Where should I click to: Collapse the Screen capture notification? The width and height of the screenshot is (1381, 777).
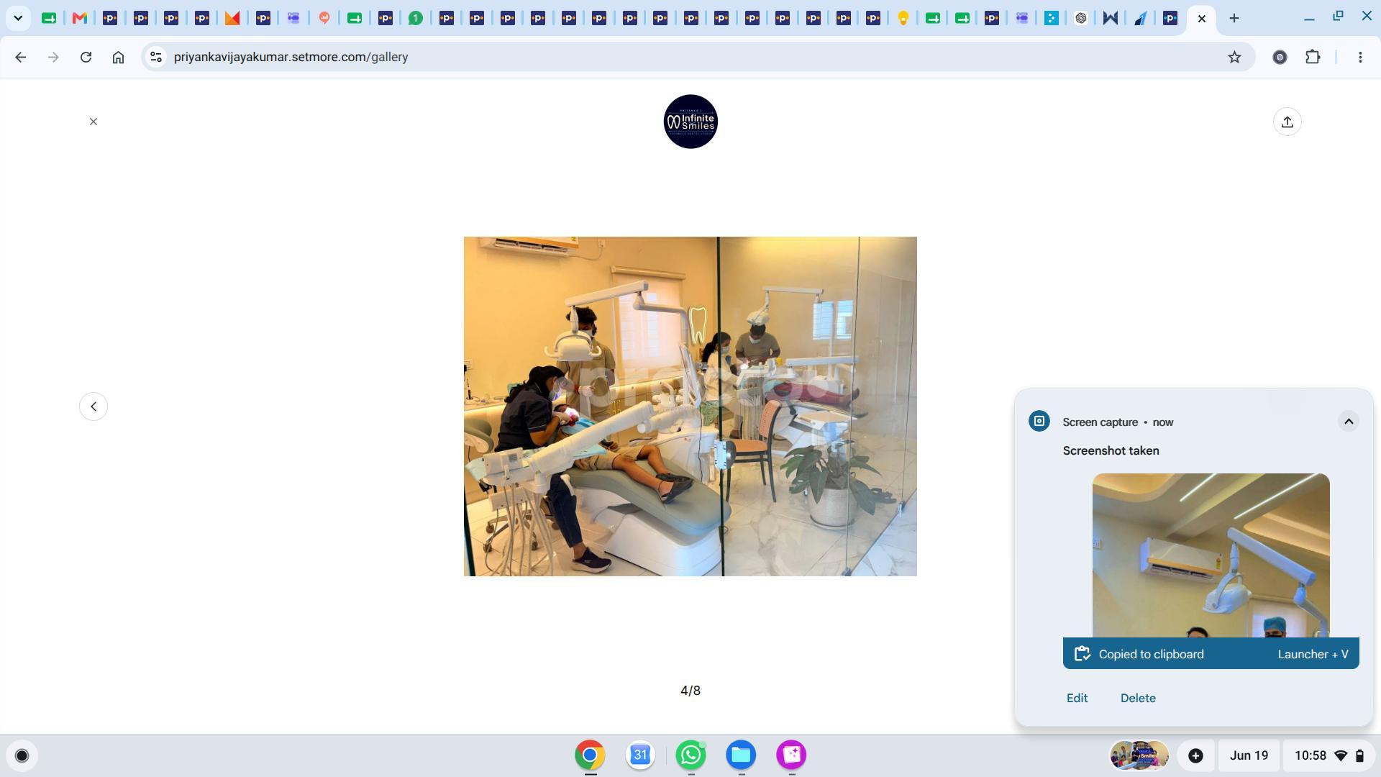click(x=1349, y=422)
